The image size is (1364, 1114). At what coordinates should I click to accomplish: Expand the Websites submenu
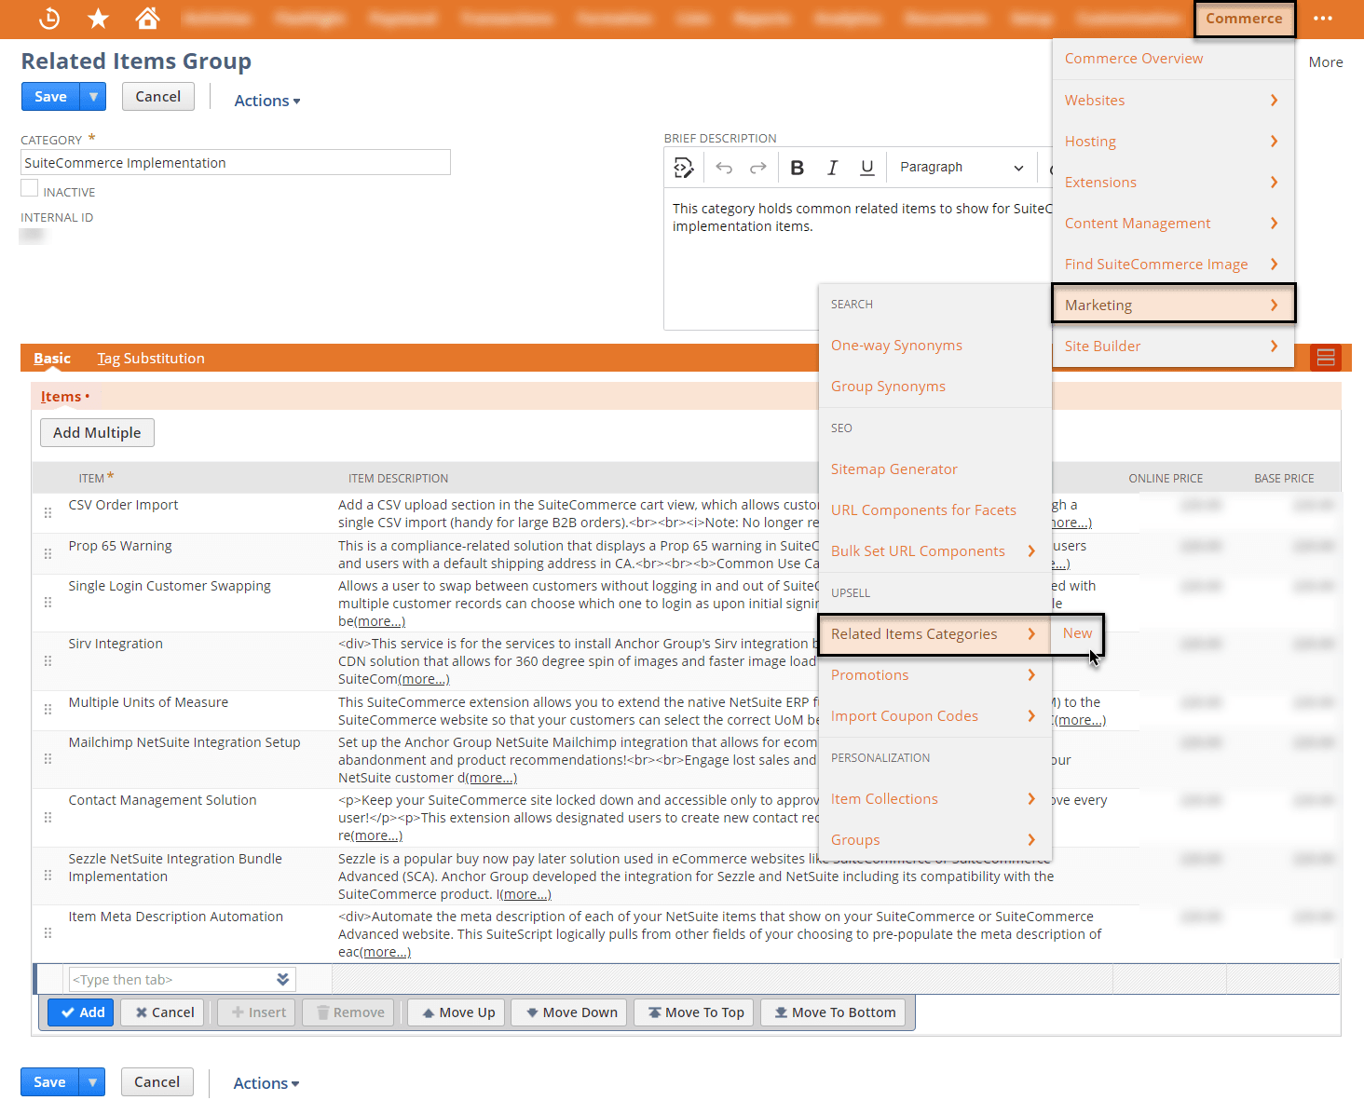(x=1173, y=101)
